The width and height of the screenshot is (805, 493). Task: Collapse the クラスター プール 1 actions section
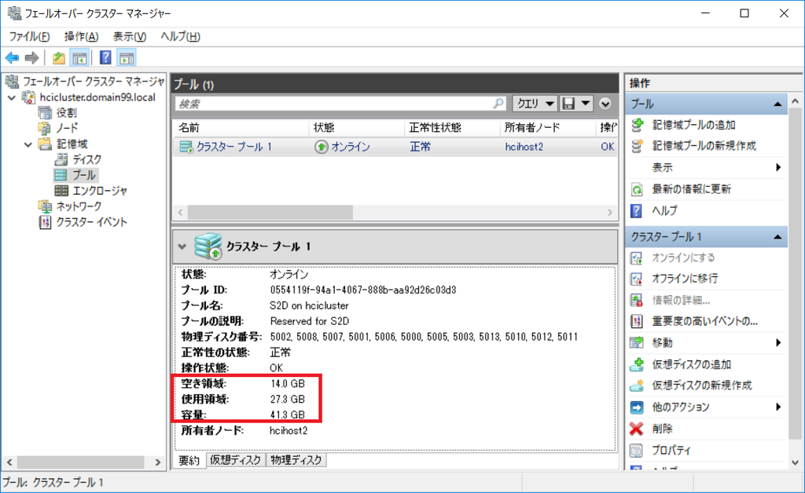(x=777, y=237)
